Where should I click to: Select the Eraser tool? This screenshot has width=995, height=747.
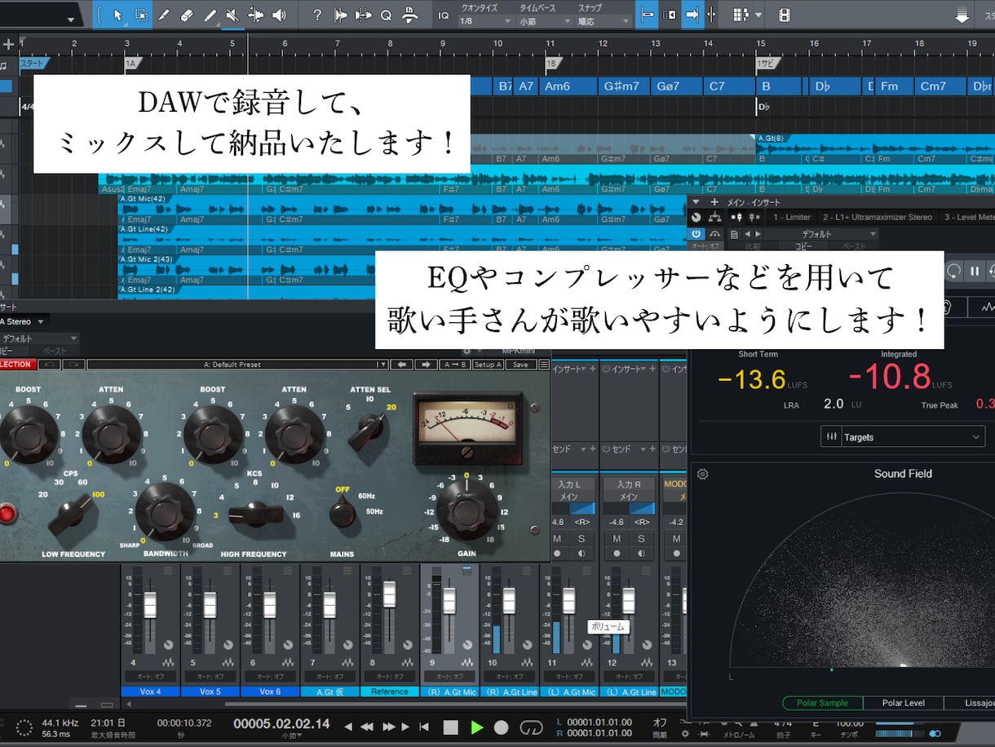pyautogui.click(x=187, y=15)
